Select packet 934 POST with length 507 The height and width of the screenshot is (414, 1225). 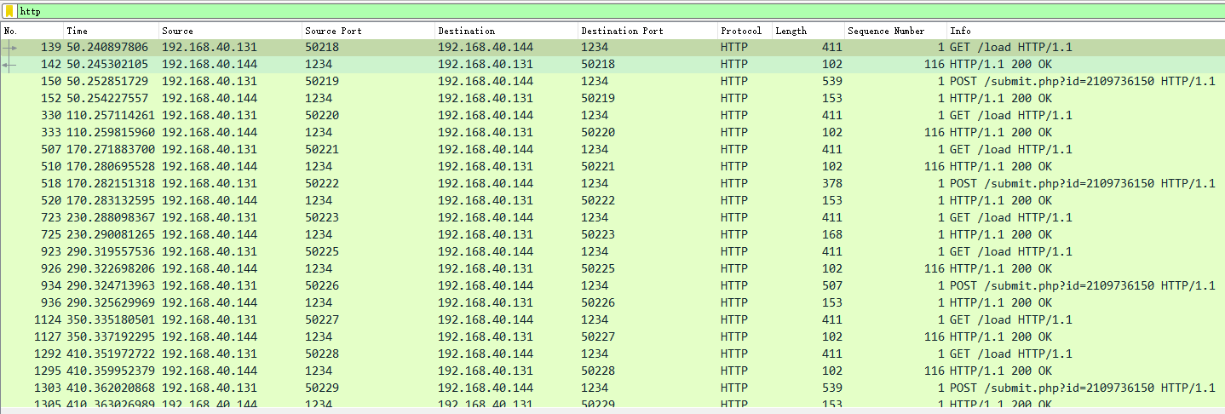596,286
